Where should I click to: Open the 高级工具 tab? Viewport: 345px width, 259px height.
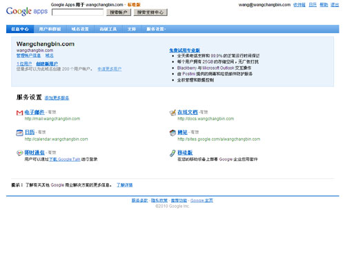(x=108, y=29)
